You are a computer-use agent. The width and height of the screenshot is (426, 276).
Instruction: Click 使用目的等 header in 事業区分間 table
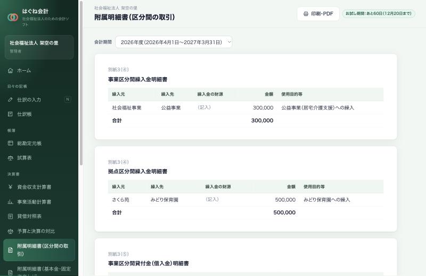click(292, 94)
